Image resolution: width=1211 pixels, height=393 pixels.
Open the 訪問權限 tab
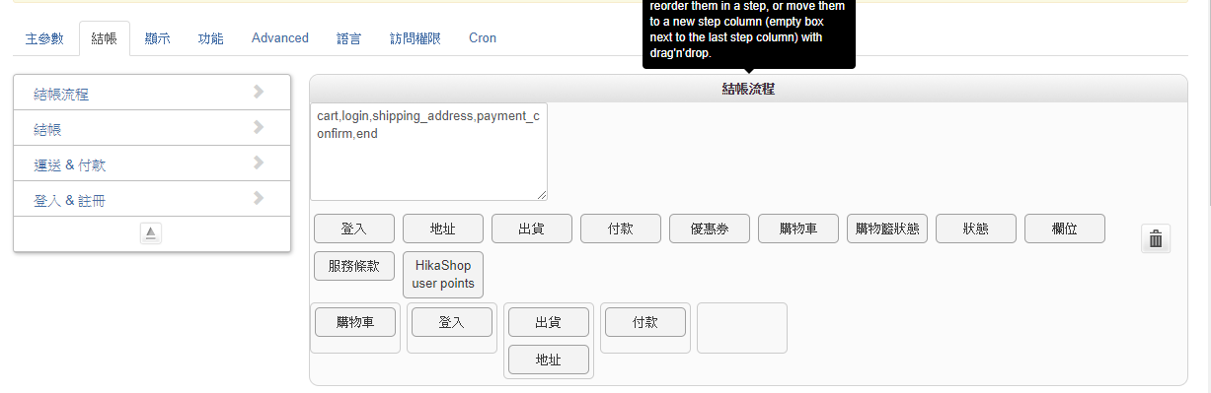tap(416, 38)
